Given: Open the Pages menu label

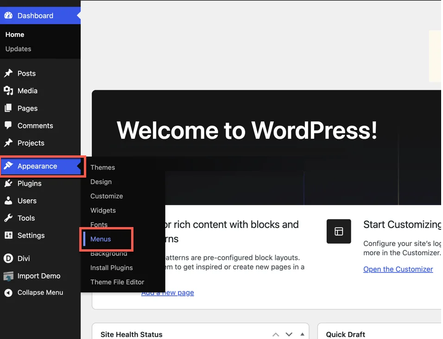Looking at the screenshot, I should tap(27, 108).
